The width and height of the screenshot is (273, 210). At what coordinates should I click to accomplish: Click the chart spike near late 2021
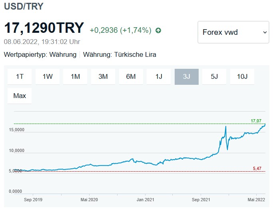226,127
